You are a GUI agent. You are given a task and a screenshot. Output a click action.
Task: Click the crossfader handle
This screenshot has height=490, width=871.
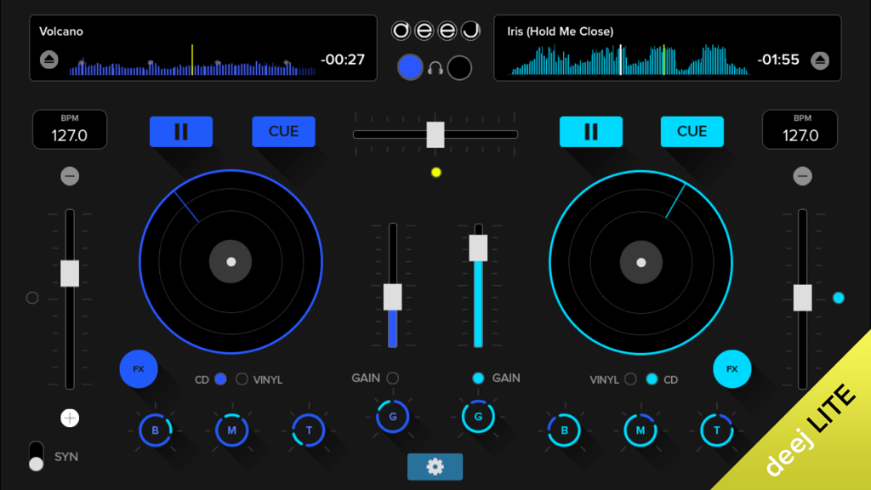pyautogui.click(x=435, y=134)
